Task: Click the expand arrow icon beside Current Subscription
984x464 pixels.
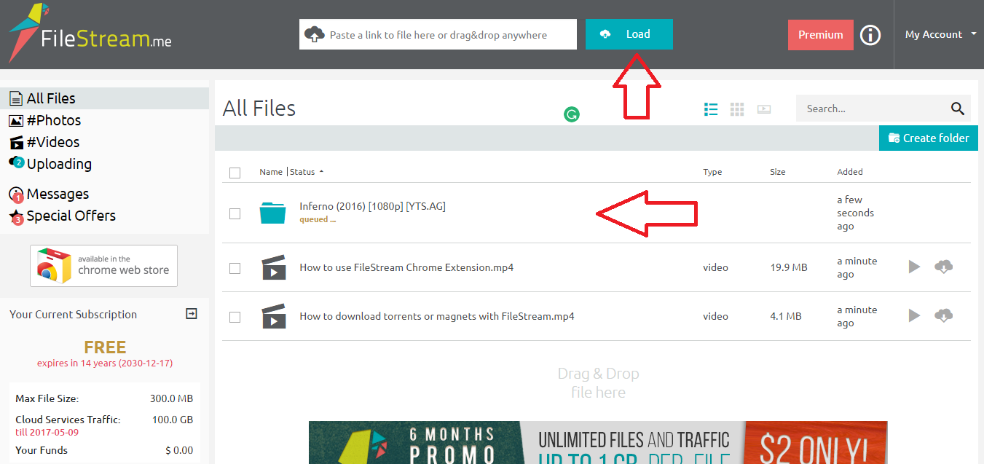Action: [192, 314]
